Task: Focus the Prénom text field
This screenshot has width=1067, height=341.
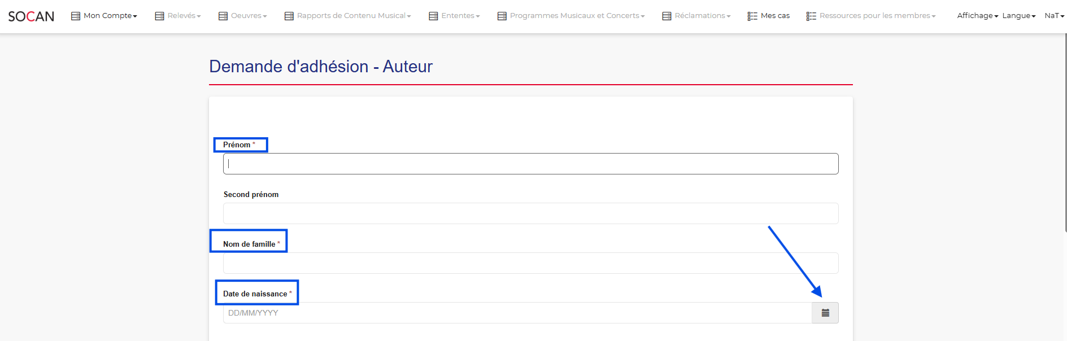Action: 530,164
